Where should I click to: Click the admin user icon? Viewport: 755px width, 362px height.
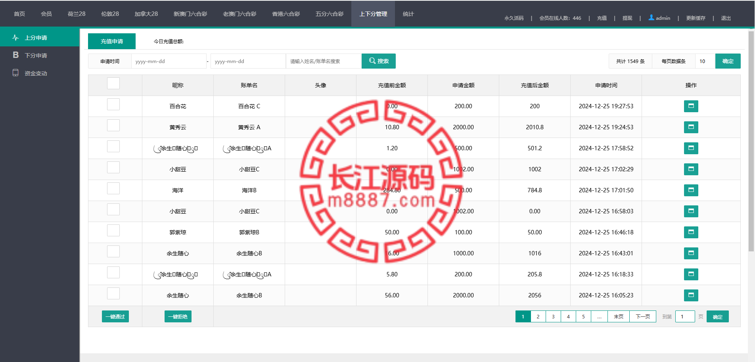click(x=651, y=17)
